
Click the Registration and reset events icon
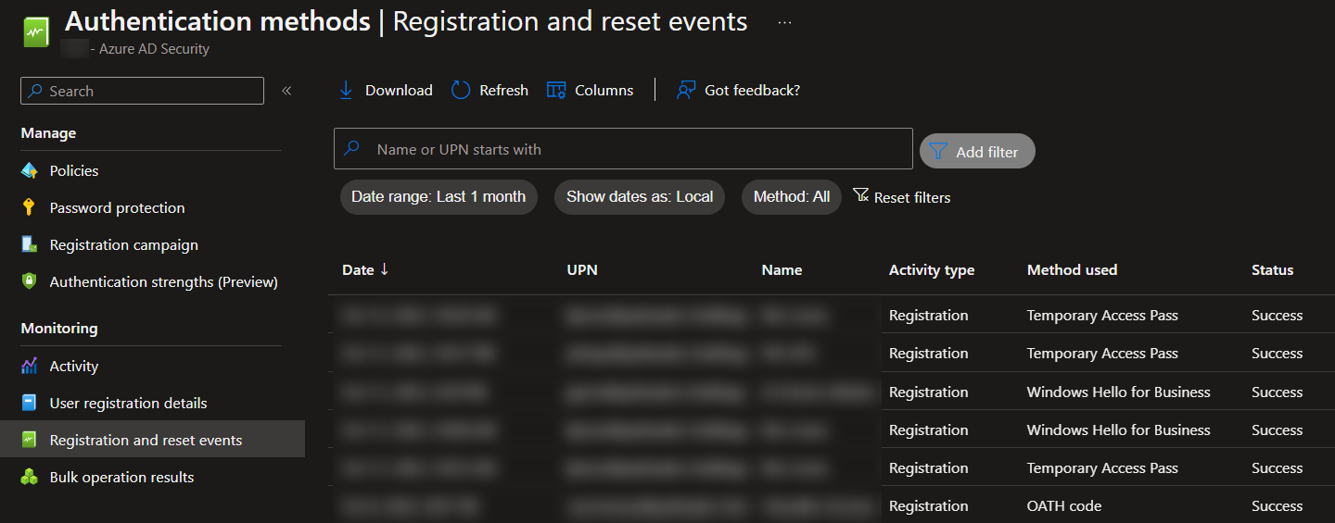tap(30, 440)
